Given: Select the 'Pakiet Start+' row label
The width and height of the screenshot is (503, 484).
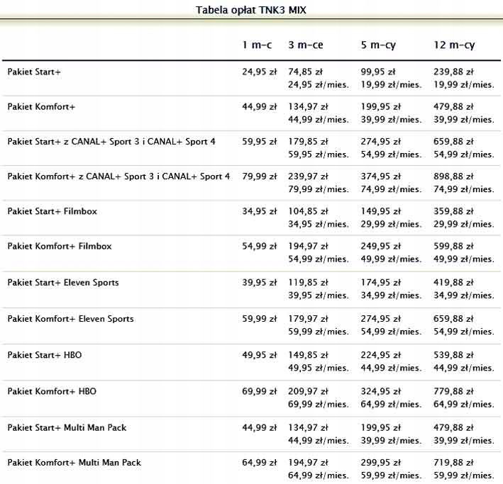Looking at the screenshot, I should (34, 72).
